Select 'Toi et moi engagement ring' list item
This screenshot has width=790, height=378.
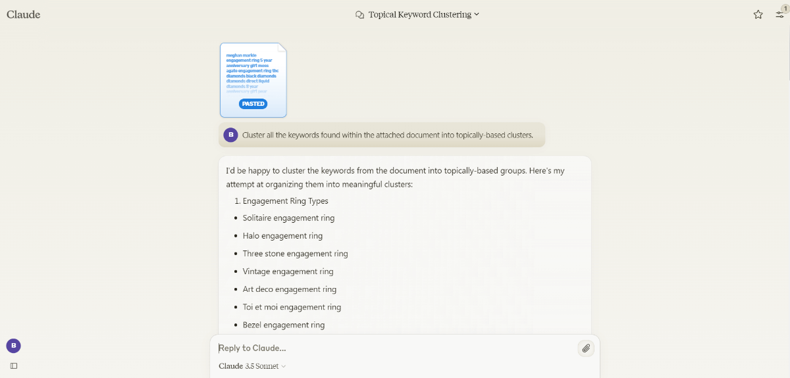(x=292, y=307)
